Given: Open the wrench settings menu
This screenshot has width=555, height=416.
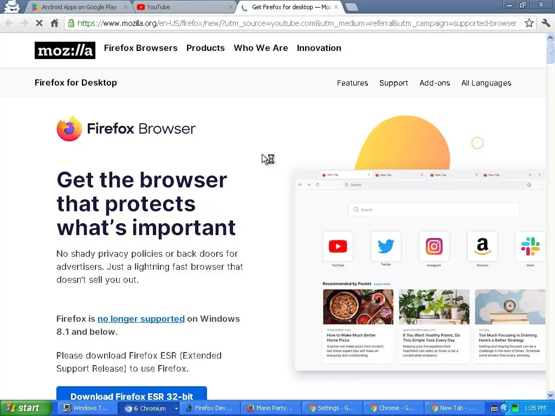Looking at the screenshot, I should (546, 23).
